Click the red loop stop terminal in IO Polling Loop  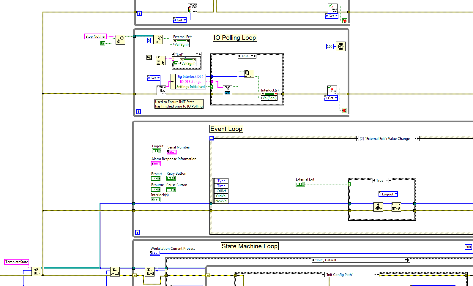344,110
